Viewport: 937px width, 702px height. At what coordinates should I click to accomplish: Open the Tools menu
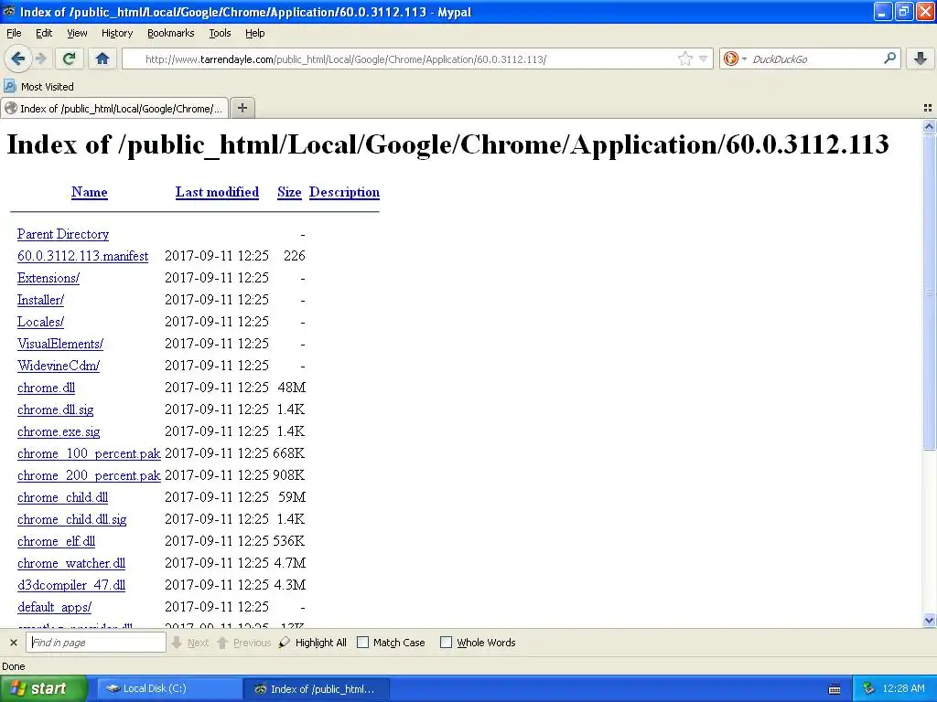[x=220, y=33]
